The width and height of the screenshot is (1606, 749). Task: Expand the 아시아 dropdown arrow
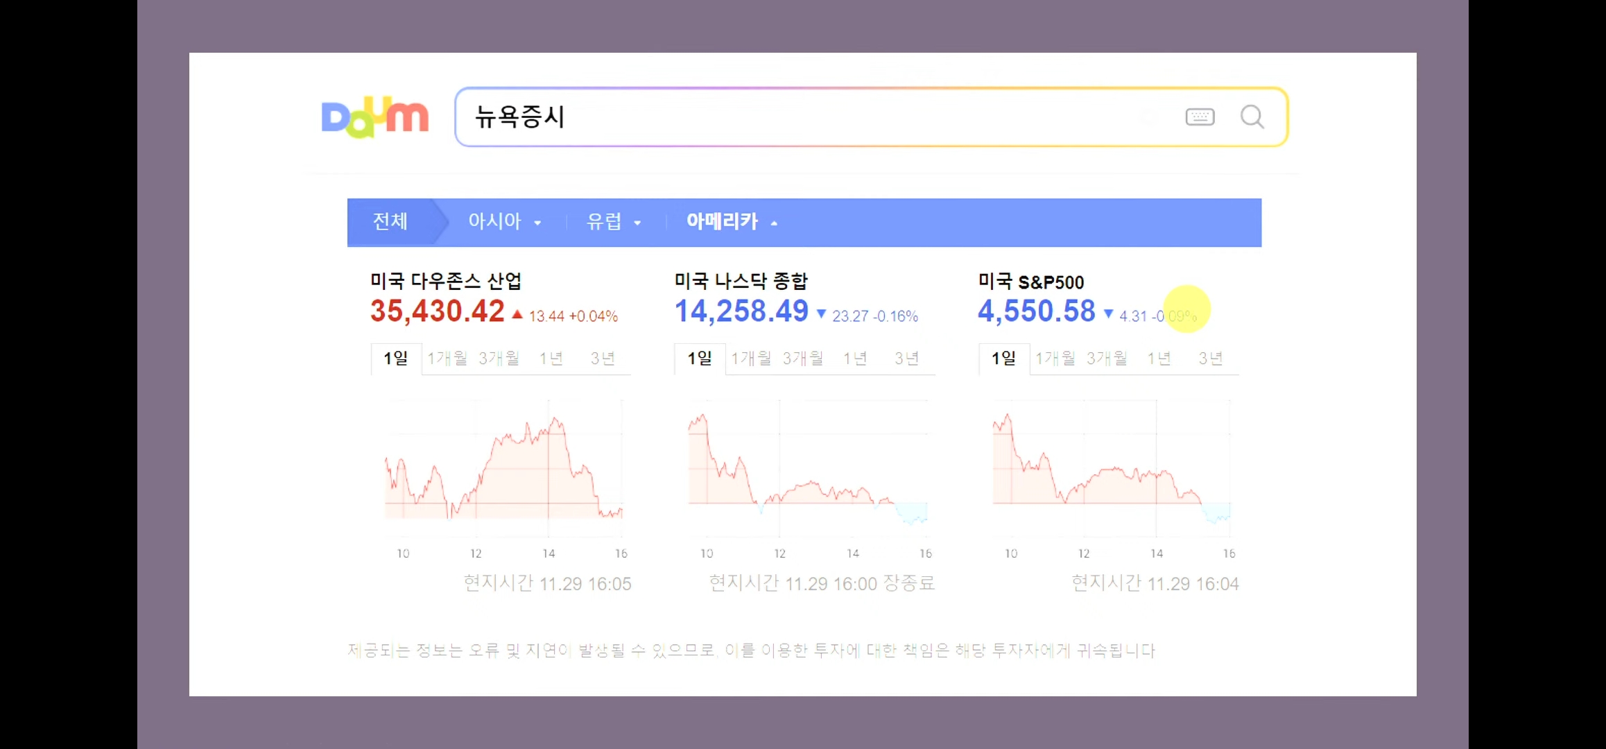click(x=537, y=223)
